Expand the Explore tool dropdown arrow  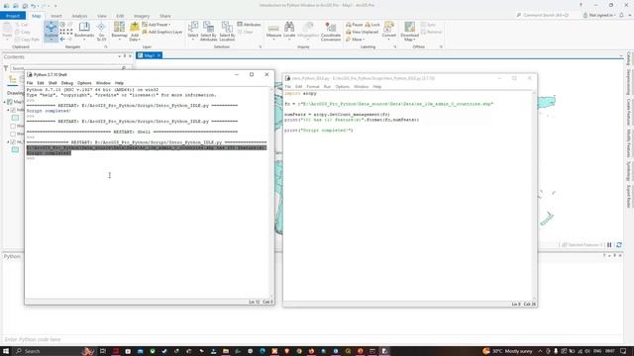coord(51,40)
